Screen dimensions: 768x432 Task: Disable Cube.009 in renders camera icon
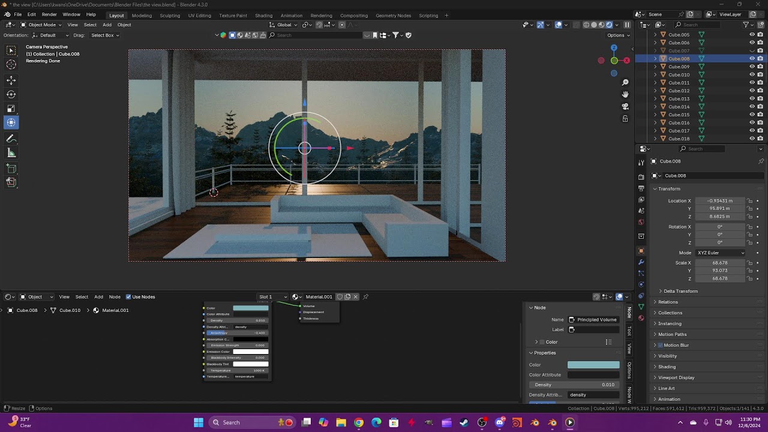(760, 67)
